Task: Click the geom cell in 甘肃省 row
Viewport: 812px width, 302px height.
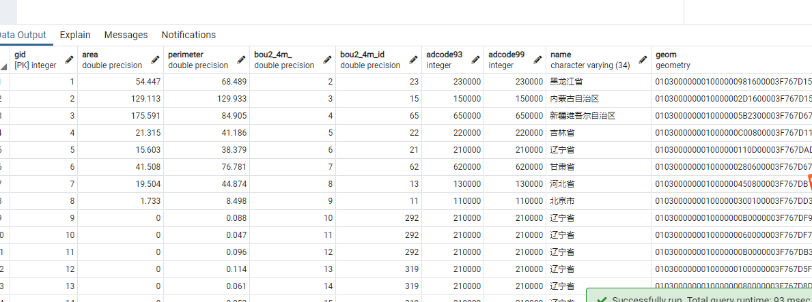Action: click(731, 167)
